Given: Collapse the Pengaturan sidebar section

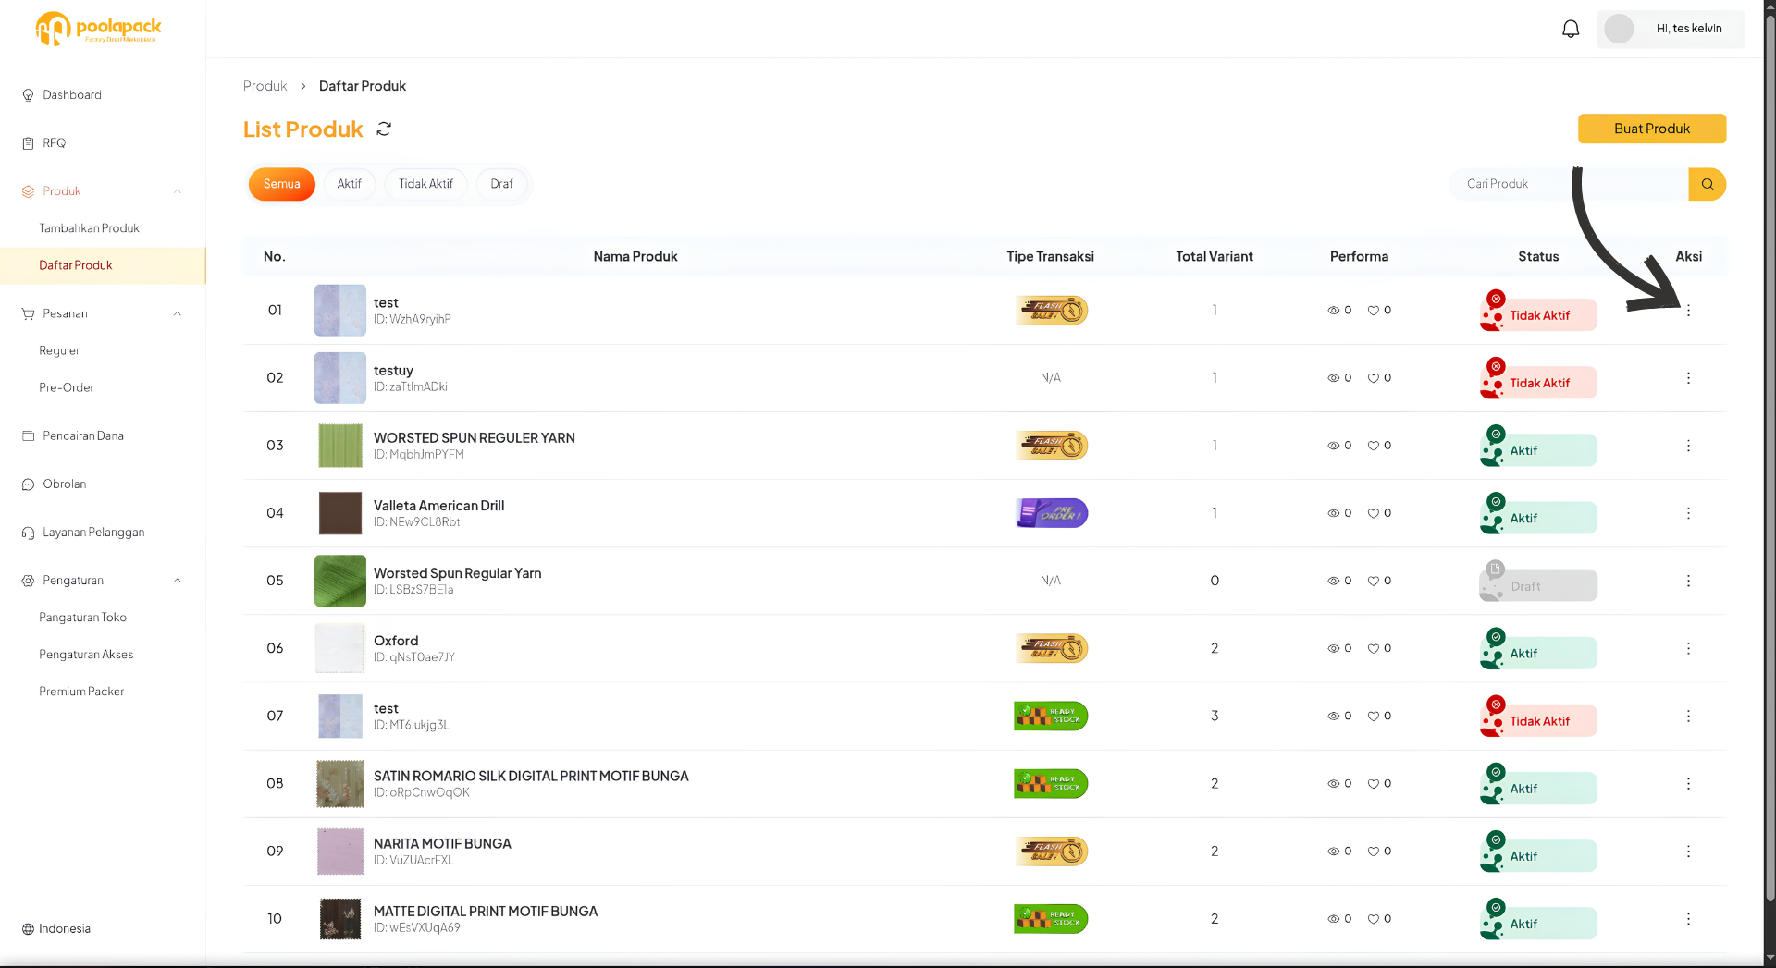Looking at the screenshot, I should pos(178,581).
